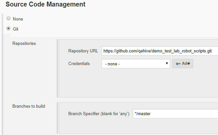Click the Credentials dropdown arrow
Image resolution: width=218 pixels, height=135 pixels.
[x=167, y=63]
